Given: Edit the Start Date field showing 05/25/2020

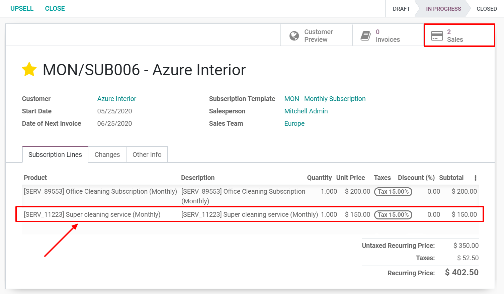Looking at the screenshot, I should point(114,111).
